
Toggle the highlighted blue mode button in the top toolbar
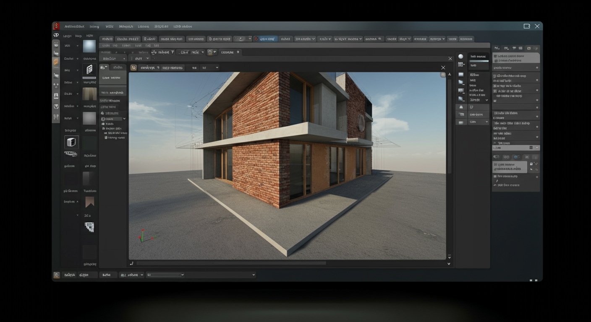266,39
